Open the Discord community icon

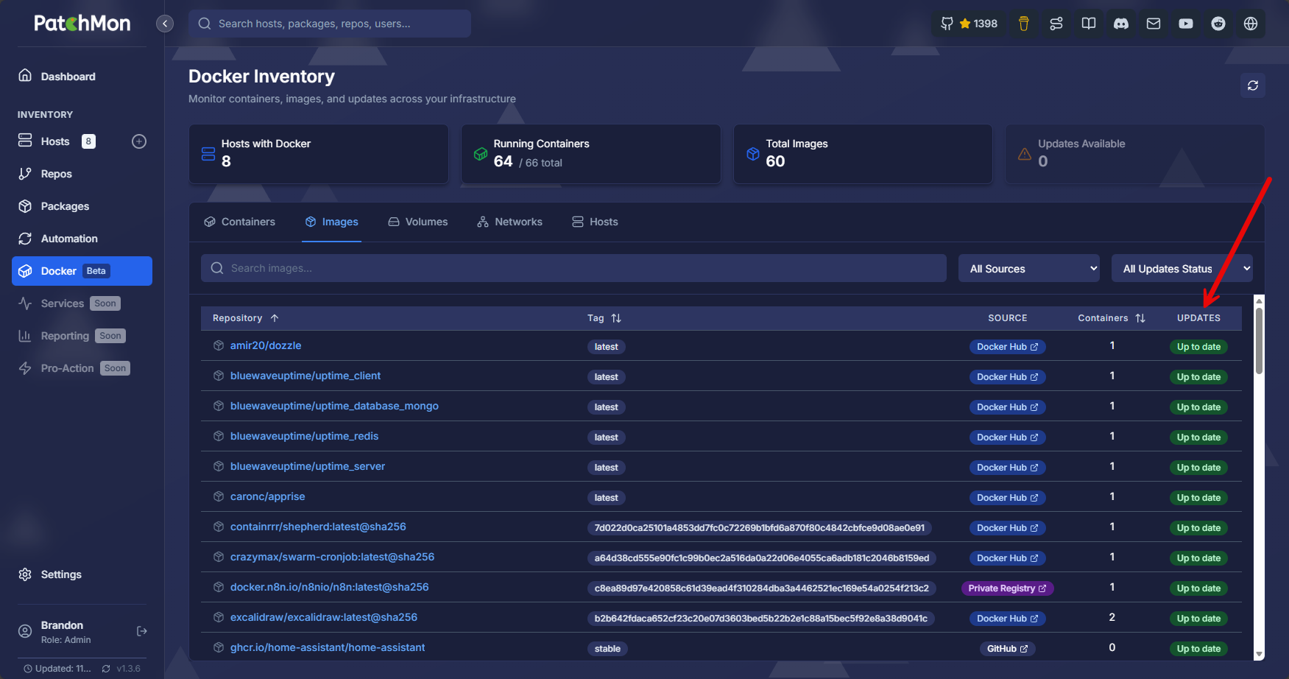1121,24
